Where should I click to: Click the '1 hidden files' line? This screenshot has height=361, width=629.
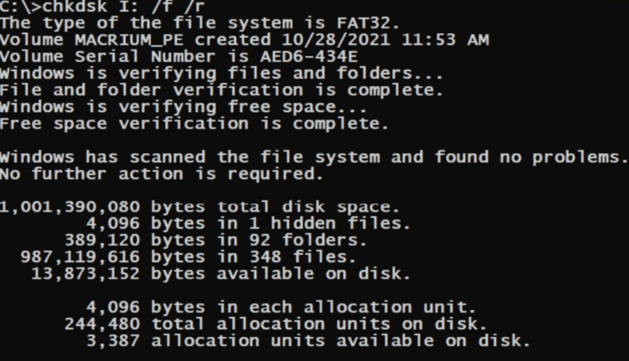(x=249, y=223)
